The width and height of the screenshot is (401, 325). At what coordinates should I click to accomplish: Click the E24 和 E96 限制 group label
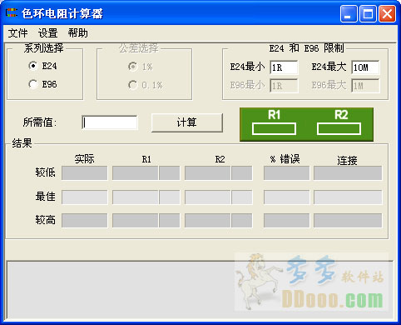(x=306, y=48)
